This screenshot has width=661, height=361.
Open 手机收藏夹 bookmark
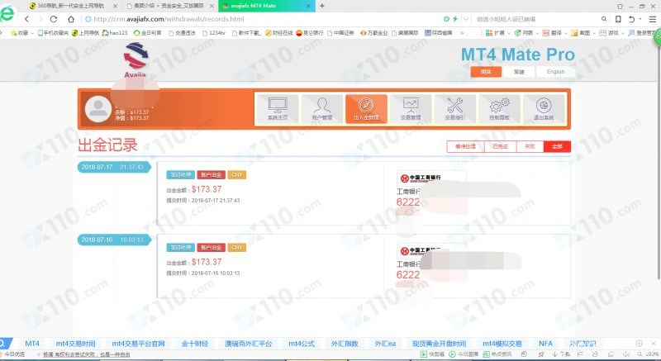[x=53, y=33]
